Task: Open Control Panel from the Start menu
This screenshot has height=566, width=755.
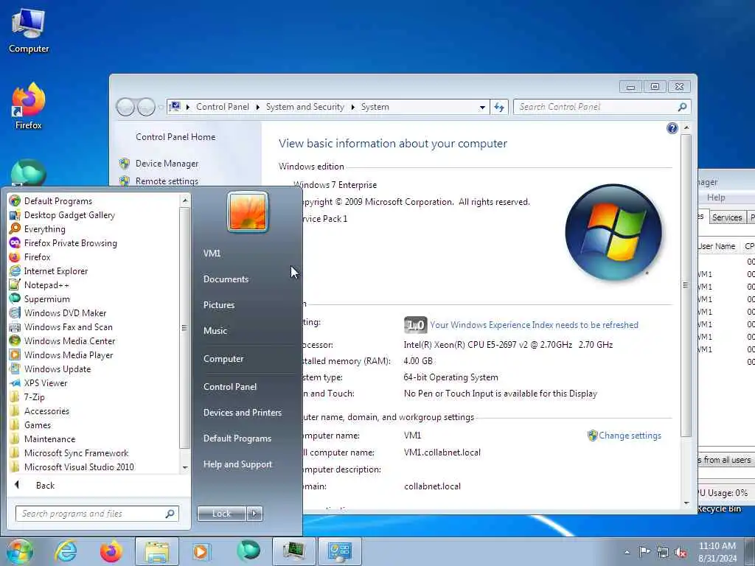Action: click(230, 386)
